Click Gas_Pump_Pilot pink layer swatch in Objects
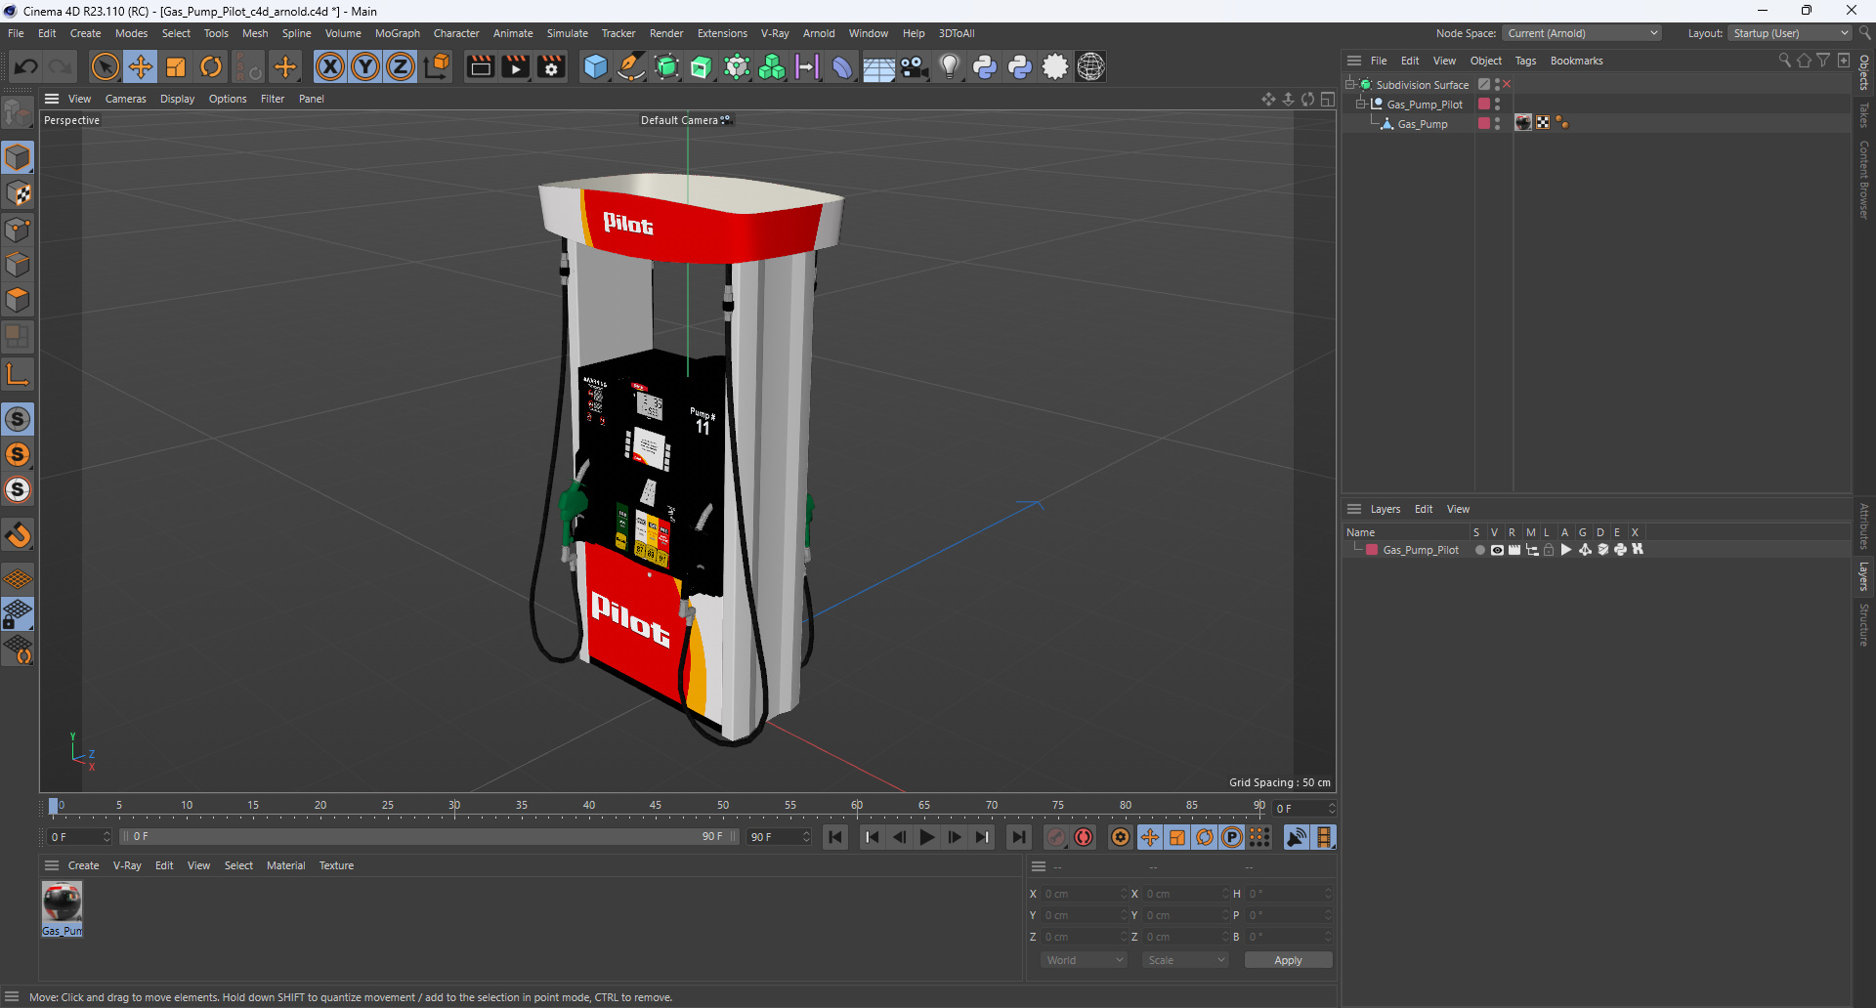This screenshot has height=1008, width=1876. click(1484, 104)
